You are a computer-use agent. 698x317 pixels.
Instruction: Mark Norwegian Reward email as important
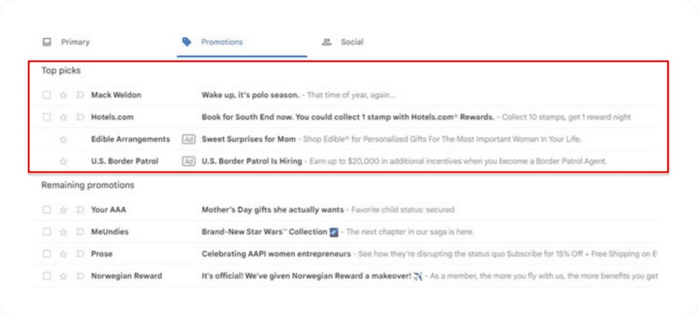(x=80, y=276)
